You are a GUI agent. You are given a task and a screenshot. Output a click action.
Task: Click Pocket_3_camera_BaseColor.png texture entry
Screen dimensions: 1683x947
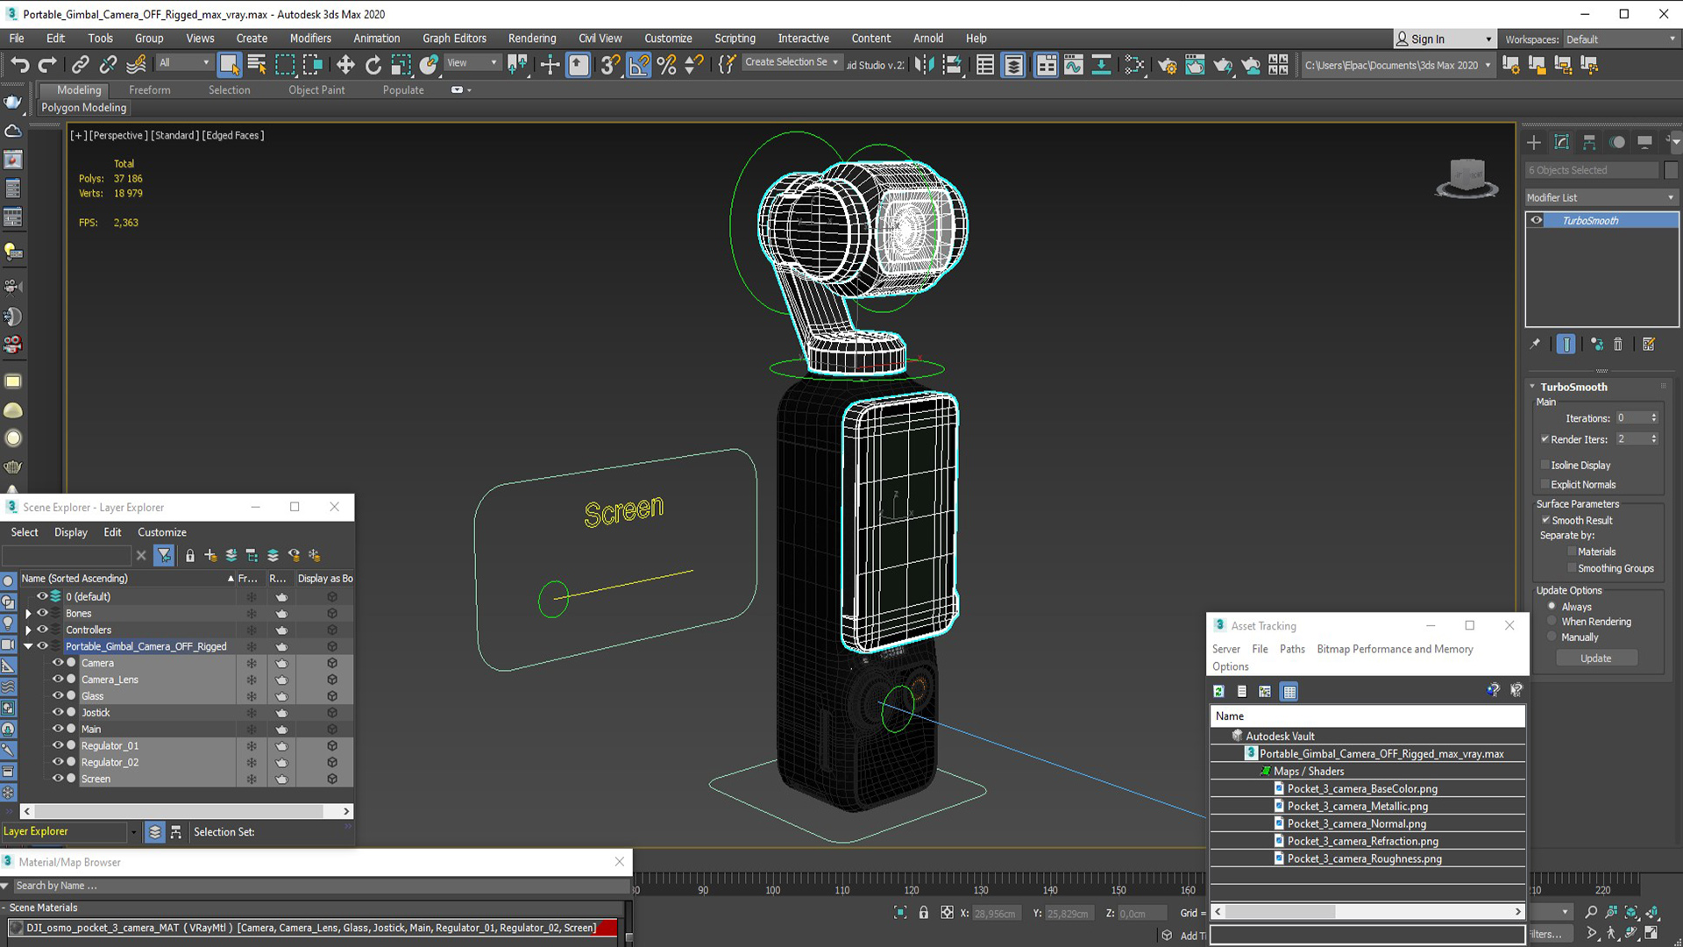pyautogui.click(x=1361, y=787)
